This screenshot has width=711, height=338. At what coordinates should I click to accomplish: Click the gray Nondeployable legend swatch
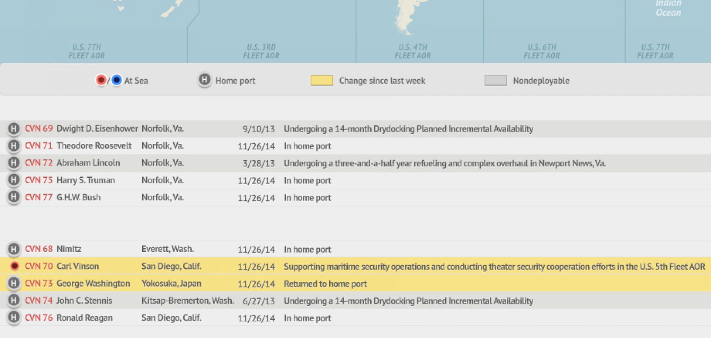coord(495,81)
